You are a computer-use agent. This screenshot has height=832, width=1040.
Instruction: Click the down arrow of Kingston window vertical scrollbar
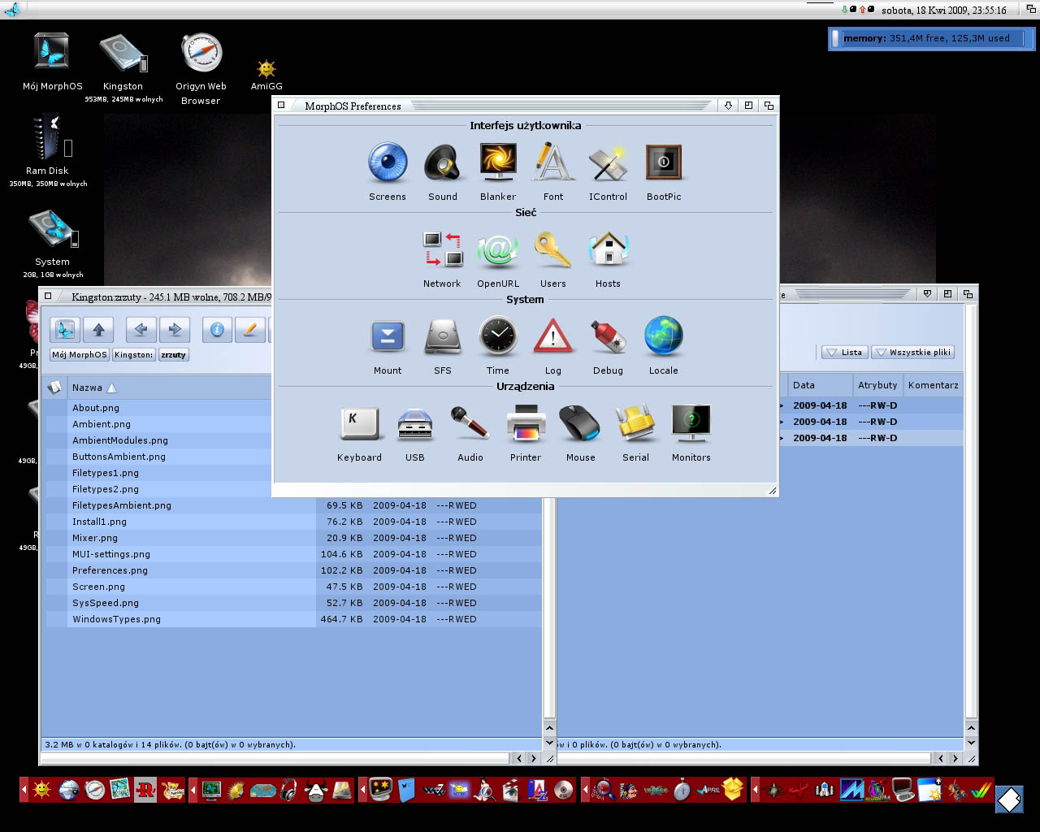pyautogui.click(x=549, y=743)
